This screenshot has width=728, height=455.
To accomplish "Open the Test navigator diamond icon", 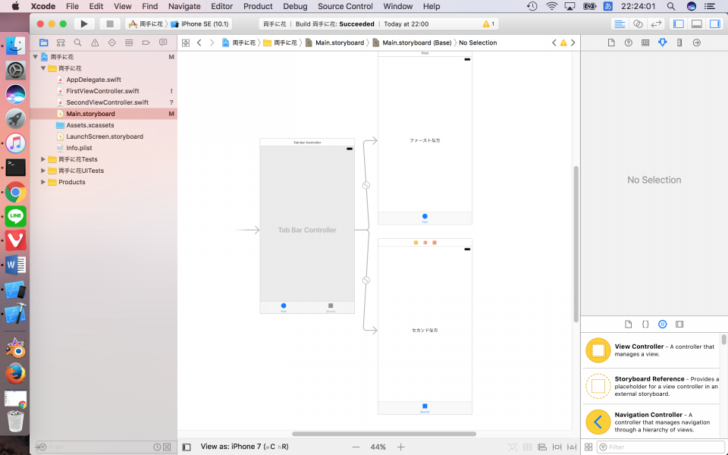I will click(112, 42).
